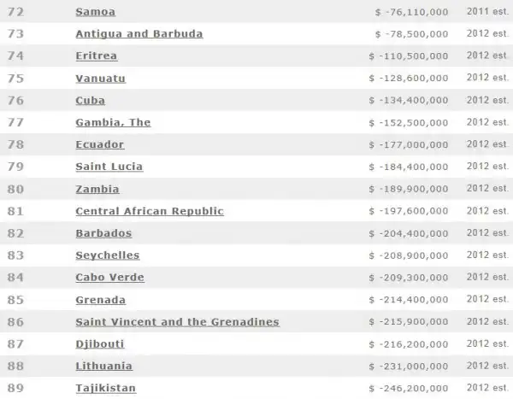Open the Eritrea country page
The width and height of the screenshot is (513, 399).
96,56
